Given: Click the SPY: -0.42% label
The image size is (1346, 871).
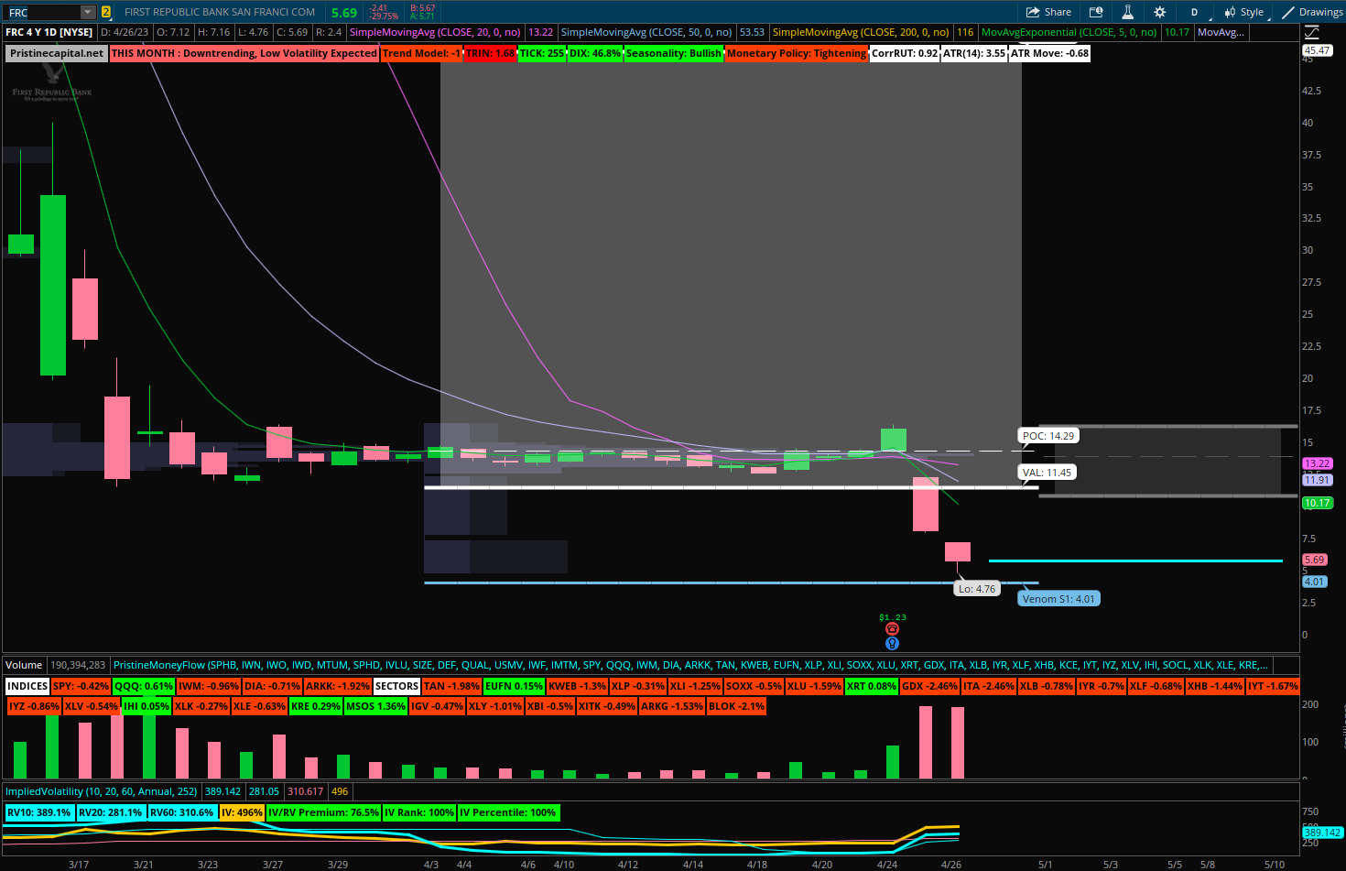Looking at the screenshot, I should click(81, 686).
